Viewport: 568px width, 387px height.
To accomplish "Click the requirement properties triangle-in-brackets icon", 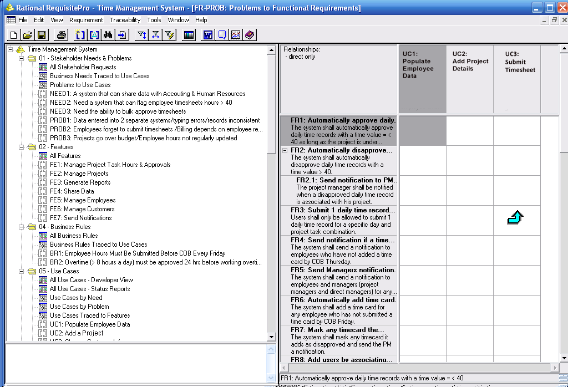I will [x=94, y=35].
